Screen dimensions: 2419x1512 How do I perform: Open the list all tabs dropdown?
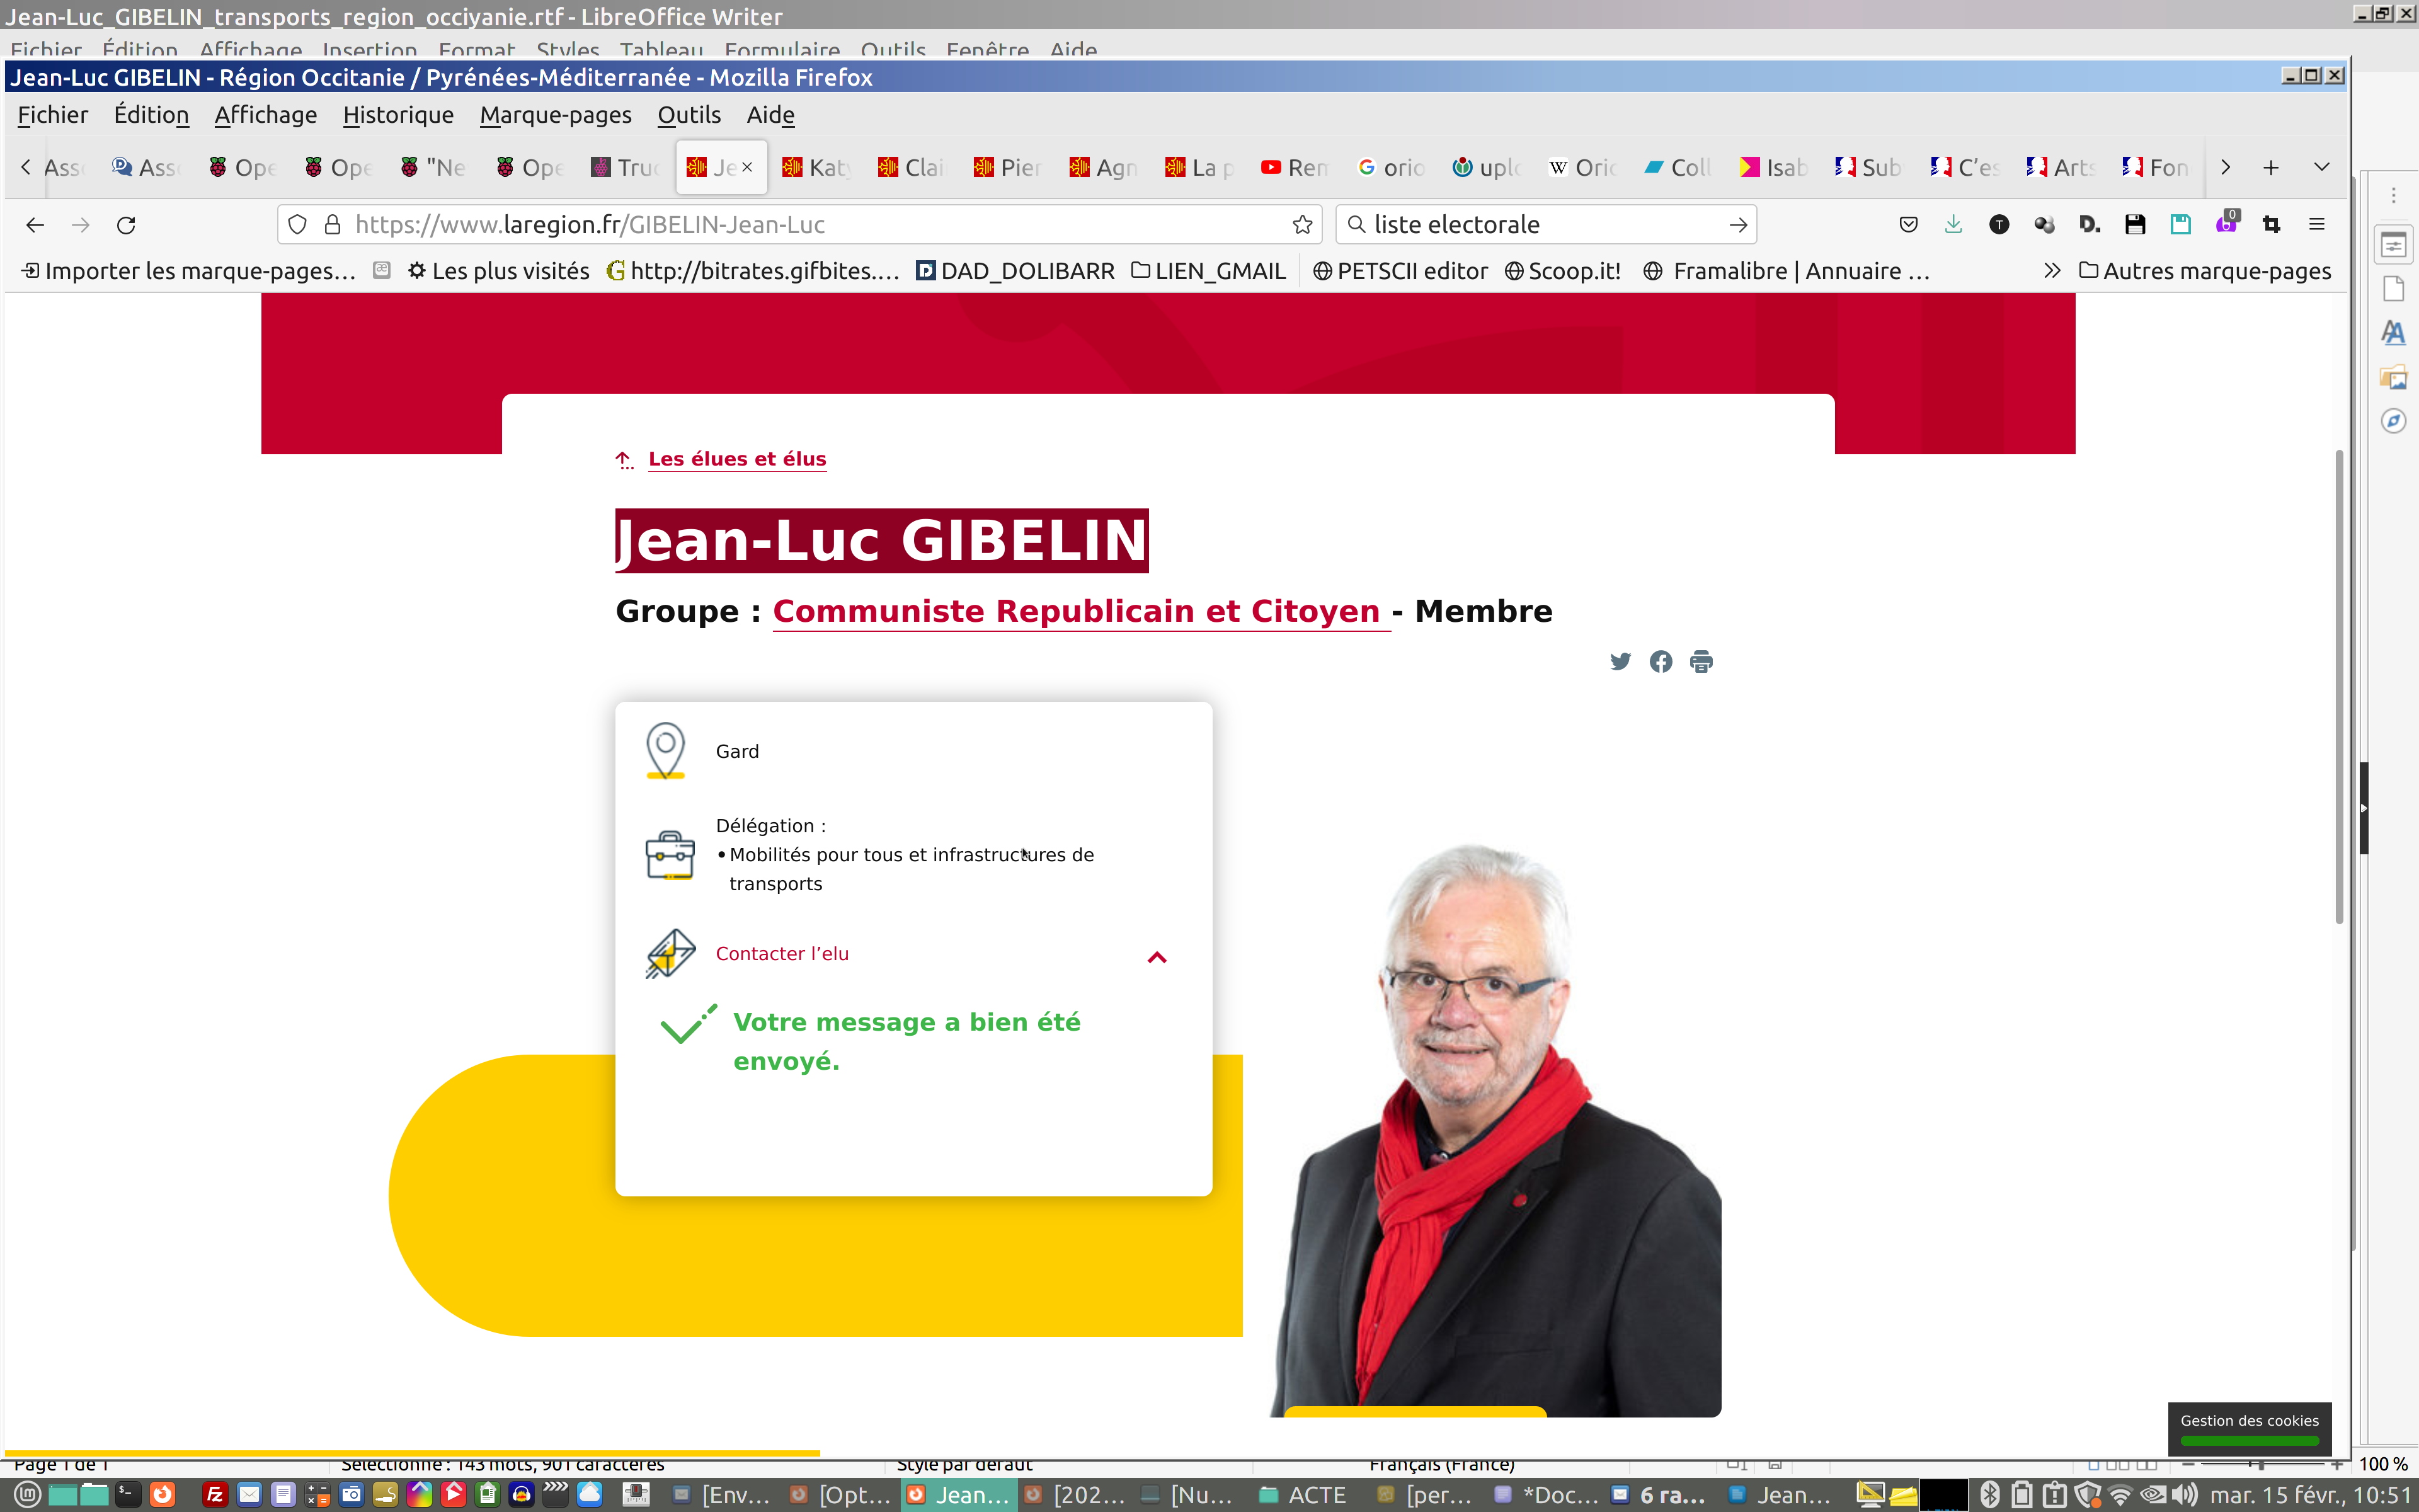(x=2321, y=167)
